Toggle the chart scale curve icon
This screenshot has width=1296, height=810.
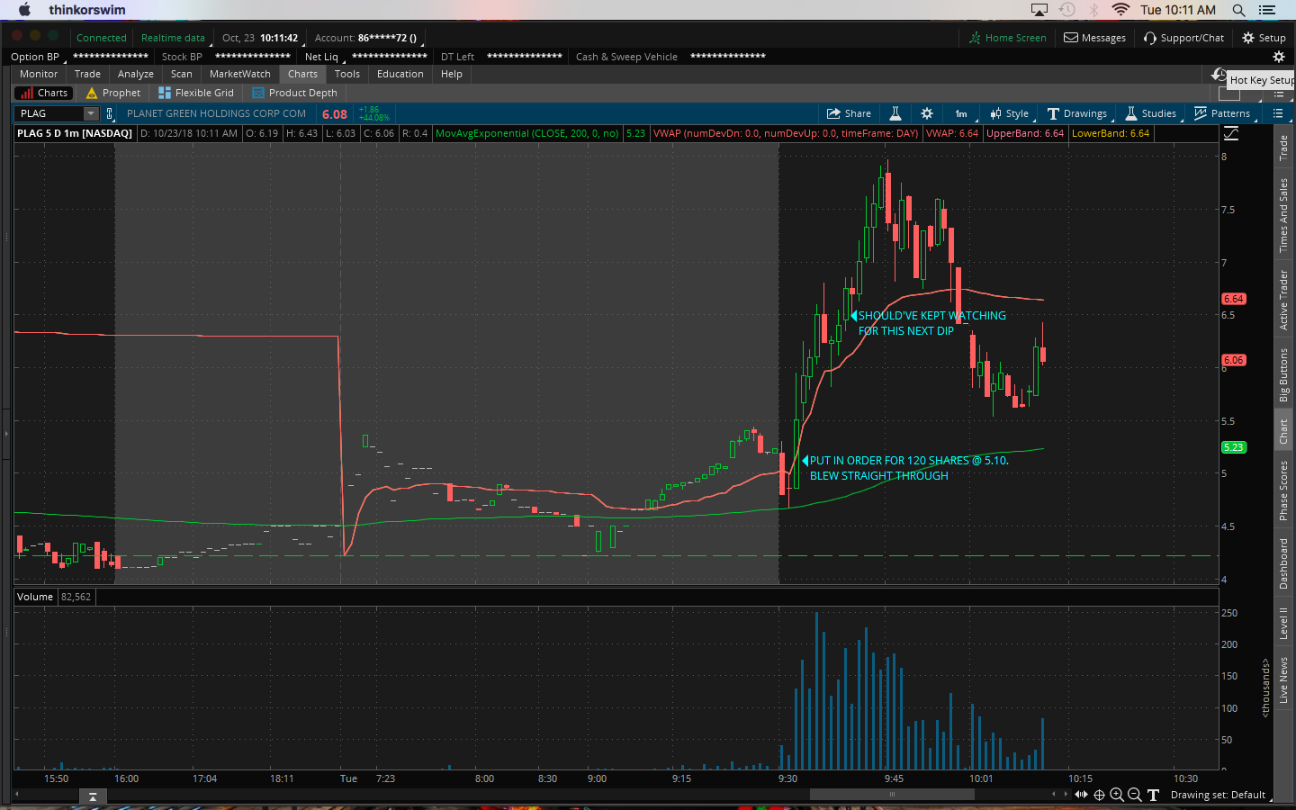pos(1231,133)
